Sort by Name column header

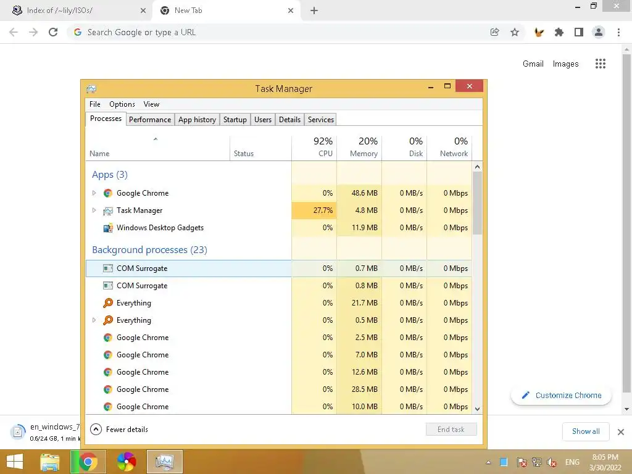[157, 148]
